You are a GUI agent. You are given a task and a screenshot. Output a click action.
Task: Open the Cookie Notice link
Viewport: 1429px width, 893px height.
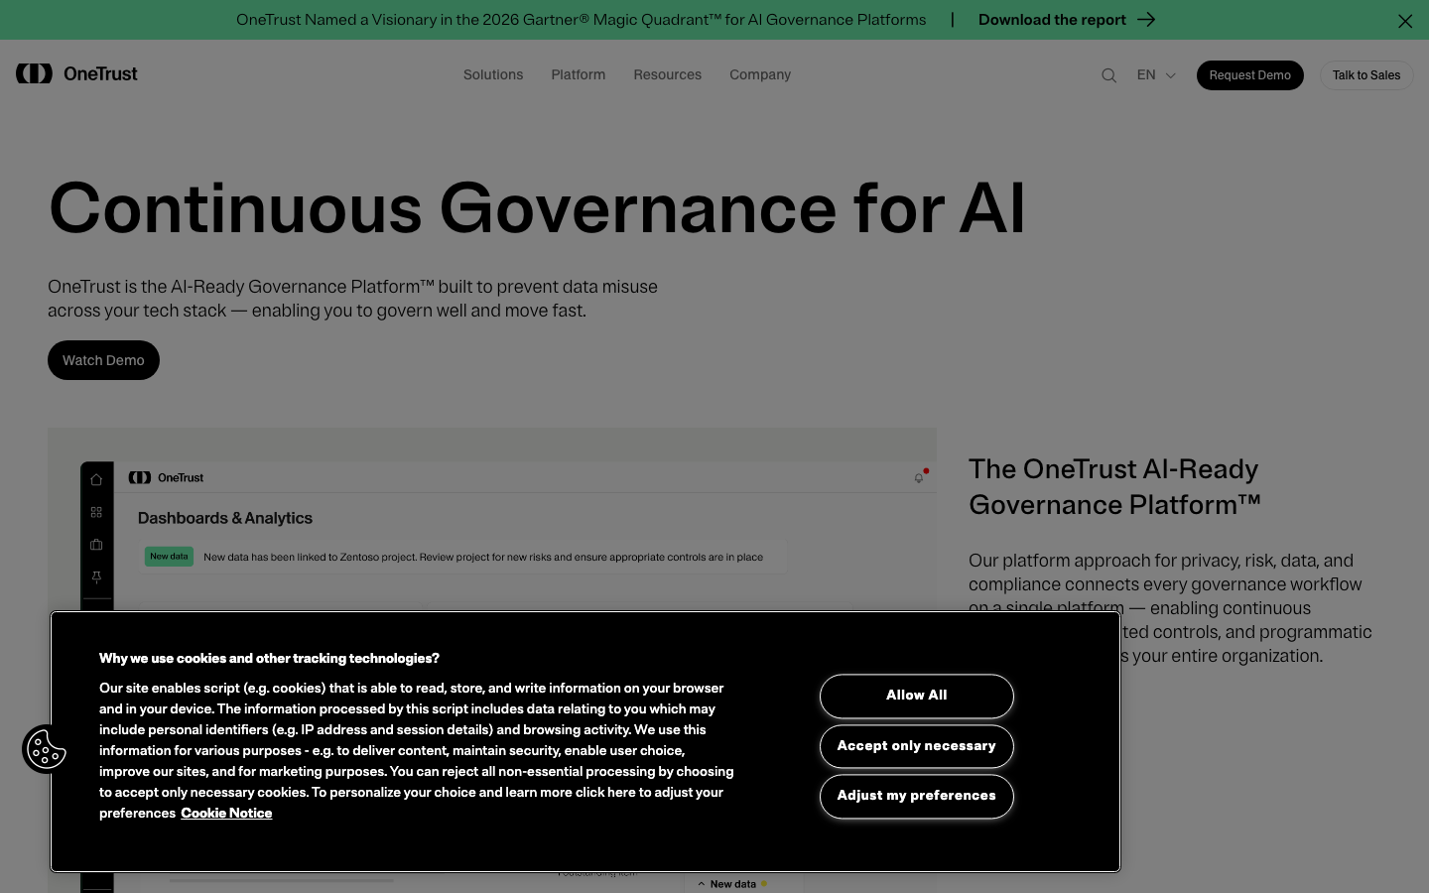click(226, 813)
